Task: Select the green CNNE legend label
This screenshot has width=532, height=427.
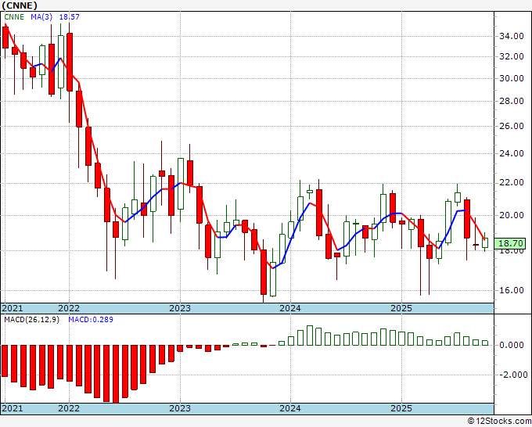Action: [14, 17]
